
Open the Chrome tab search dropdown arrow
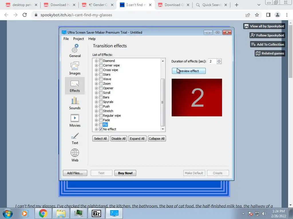(259, 5)
